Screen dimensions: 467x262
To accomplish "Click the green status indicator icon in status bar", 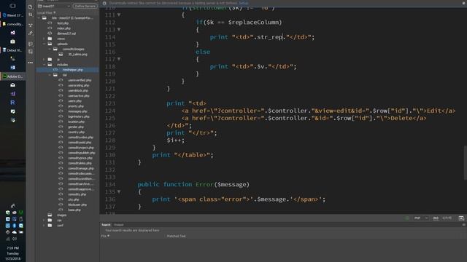I will [x=407, y=218].
